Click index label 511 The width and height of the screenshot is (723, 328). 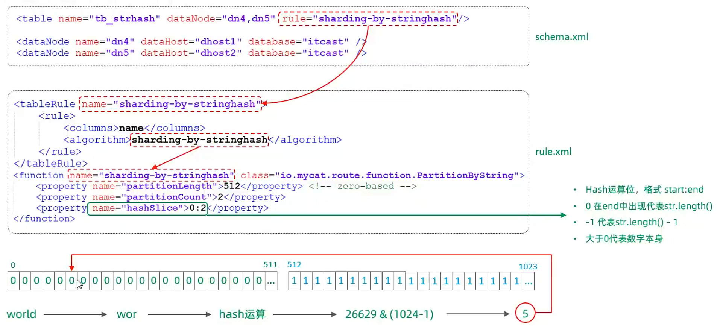(x=270, y=265)
